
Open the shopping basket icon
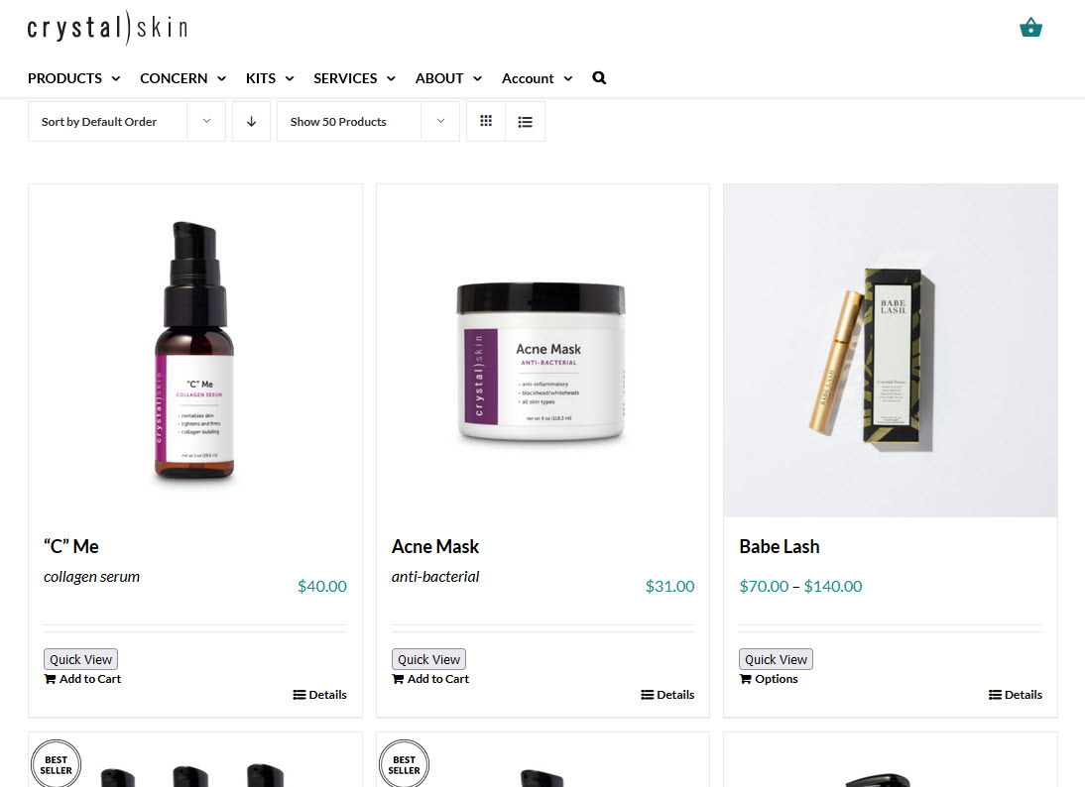tap(1030, 28)
